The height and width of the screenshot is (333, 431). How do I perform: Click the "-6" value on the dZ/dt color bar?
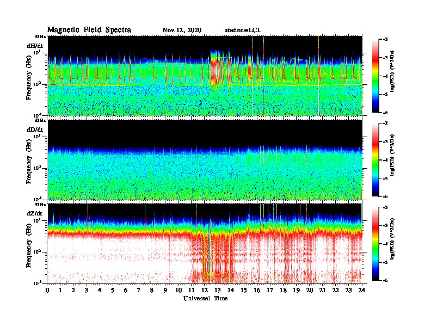pos(385,281)
